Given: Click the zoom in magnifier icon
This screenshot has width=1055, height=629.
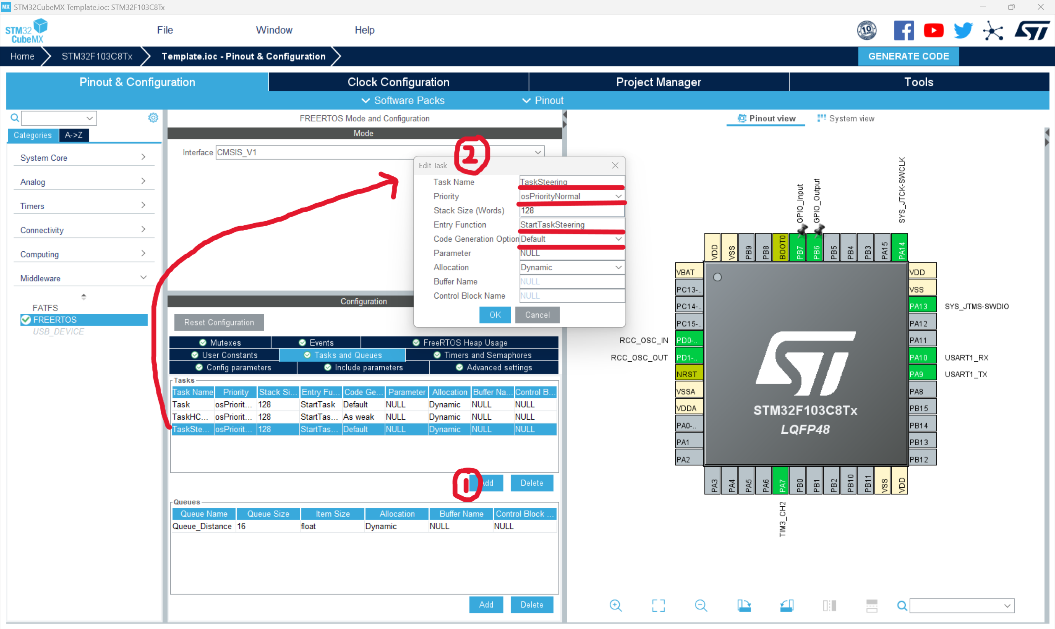Looking at the screenshot, I should (x=615, y=605).
